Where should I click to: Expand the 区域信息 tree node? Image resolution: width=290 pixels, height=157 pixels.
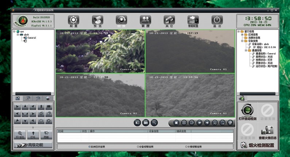242,34
